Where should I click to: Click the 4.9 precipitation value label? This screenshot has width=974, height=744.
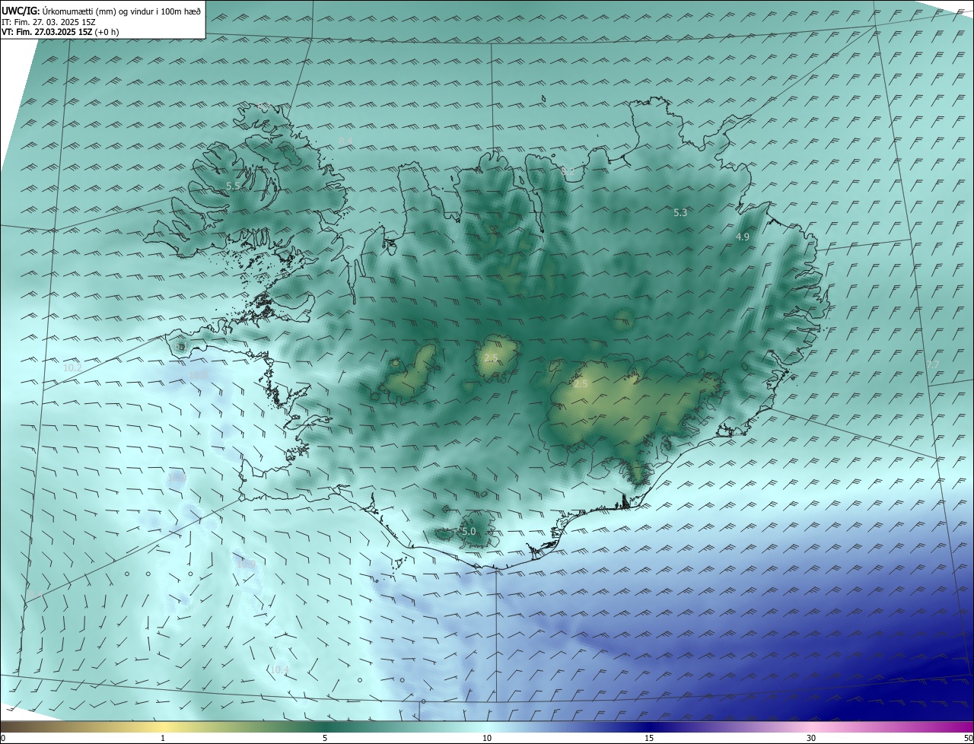[x=743, y=237]
